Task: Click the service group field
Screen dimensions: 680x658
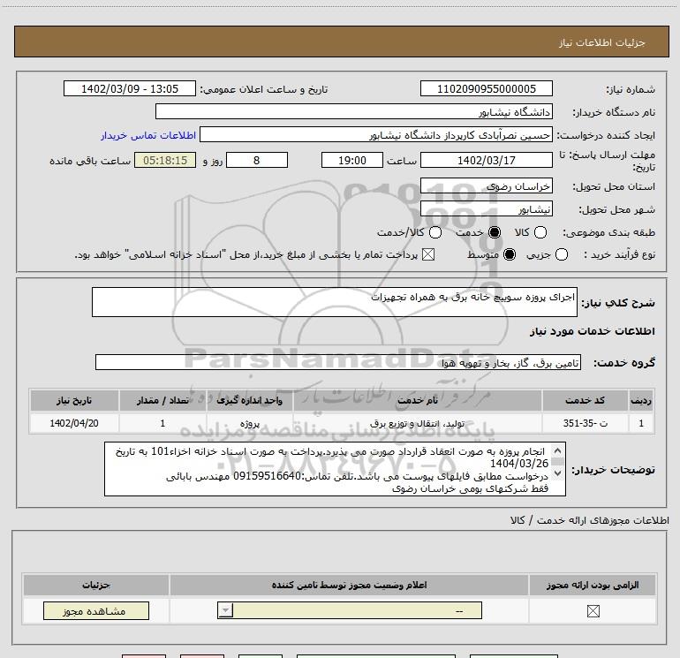Action: coord(338,362)
